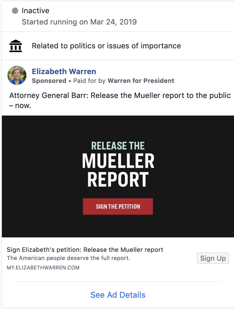Open the Elizabeth Warren page name link

64,72
